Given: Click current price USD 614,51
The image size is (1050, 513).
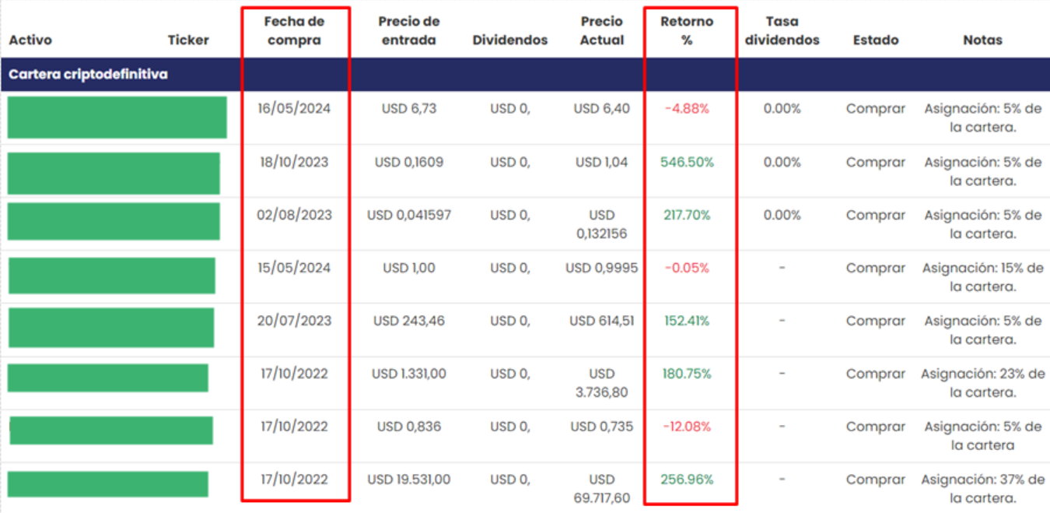Looking at the screenshot, I should 602,321.
